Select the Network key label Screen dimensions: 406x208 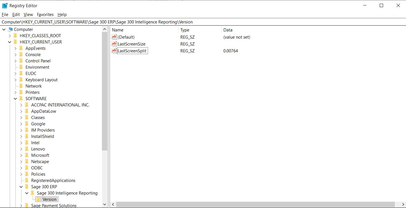(x=33, y=86)
